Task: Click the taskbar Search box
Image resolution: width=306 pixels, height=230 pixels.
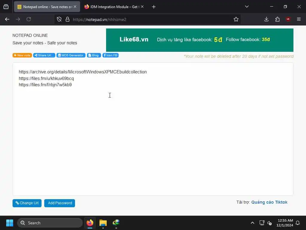Action: (50, 223)
